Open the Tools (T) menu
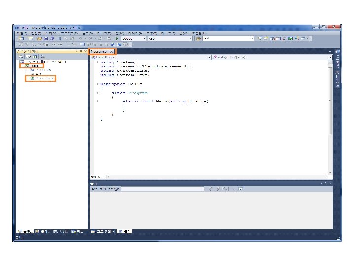 (152, 33)
